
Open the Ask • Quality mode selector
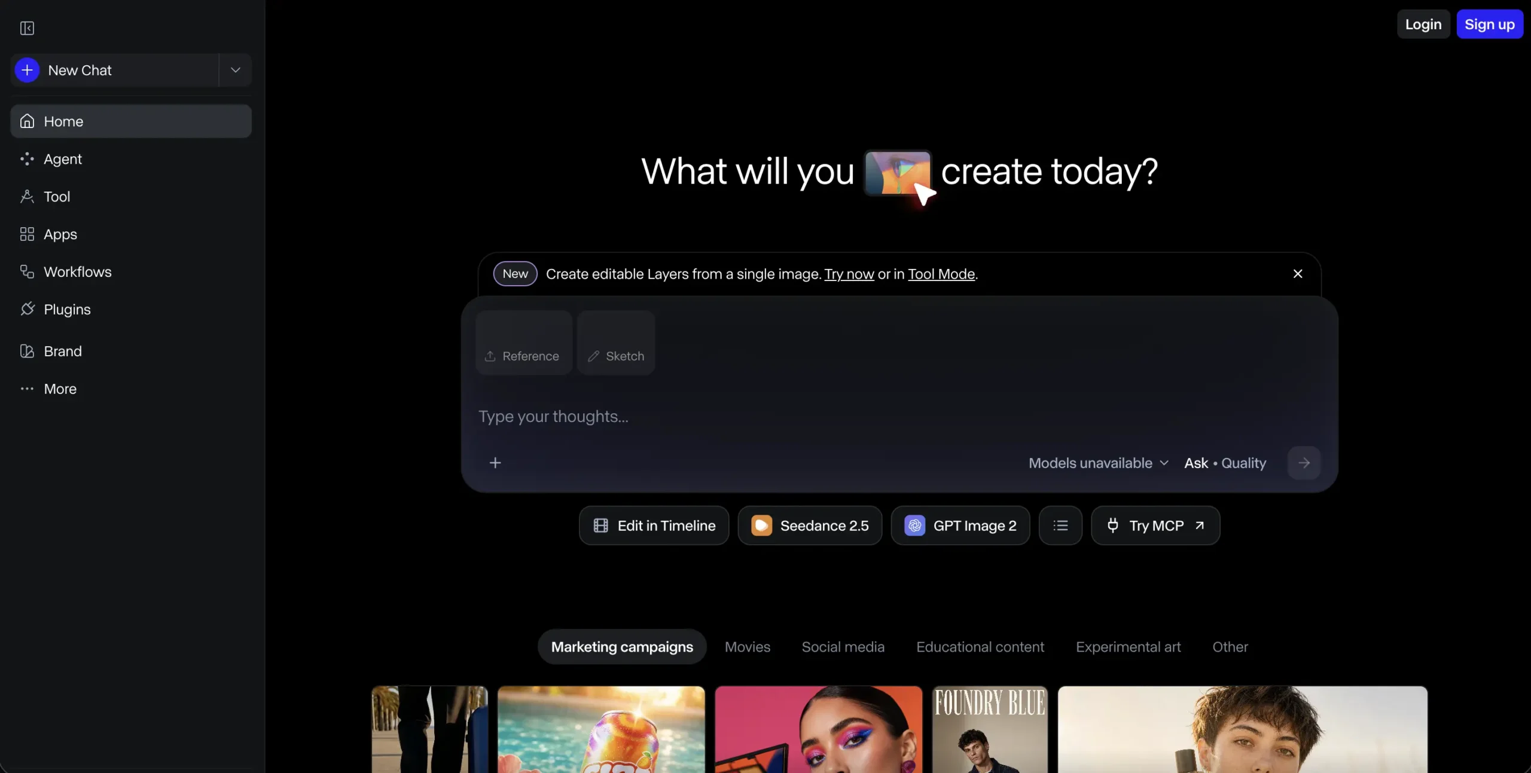coord(1225,463)
